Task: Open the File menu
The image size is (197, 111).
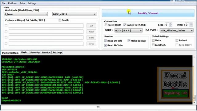Action: coord(3,3)
